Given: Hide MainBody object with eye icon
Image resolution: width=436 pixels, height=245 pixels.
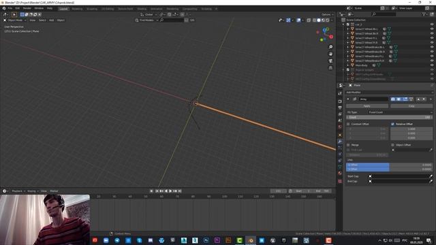Looking at the screenshot, I should pyautogui.click(x=432, y=65).
